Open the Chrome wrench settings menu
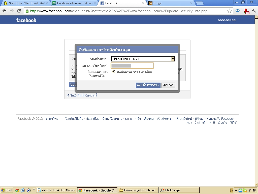The image size is (258, 194). [x=254, y=11]
